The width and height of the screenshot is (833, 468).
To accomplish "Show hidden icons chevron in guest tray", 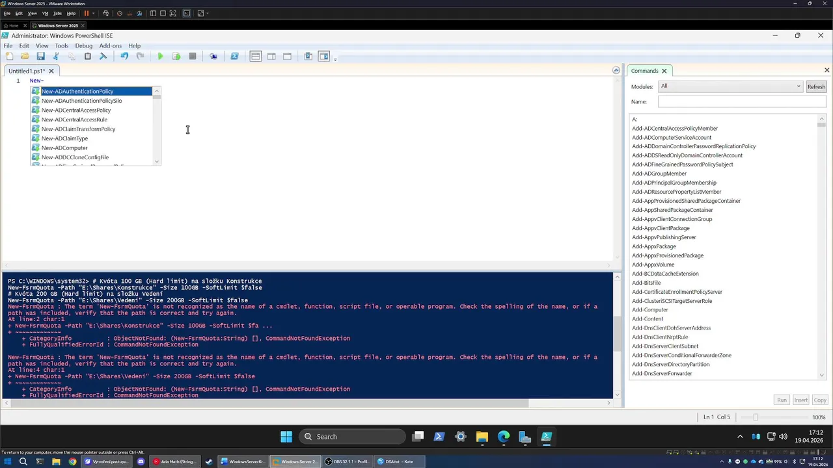I will 740,437.
